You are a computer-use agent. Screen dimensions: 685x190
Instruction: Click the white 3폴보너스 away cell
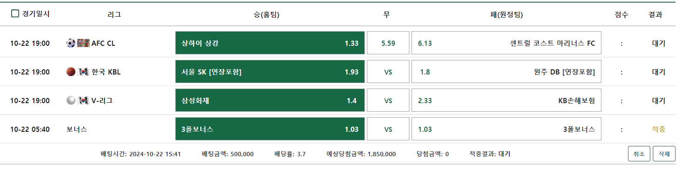pos(506,129)
